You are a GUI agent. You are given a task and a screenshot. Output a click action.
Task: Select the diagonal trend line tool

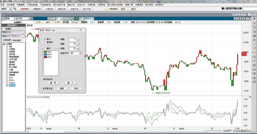pos(254,44)
